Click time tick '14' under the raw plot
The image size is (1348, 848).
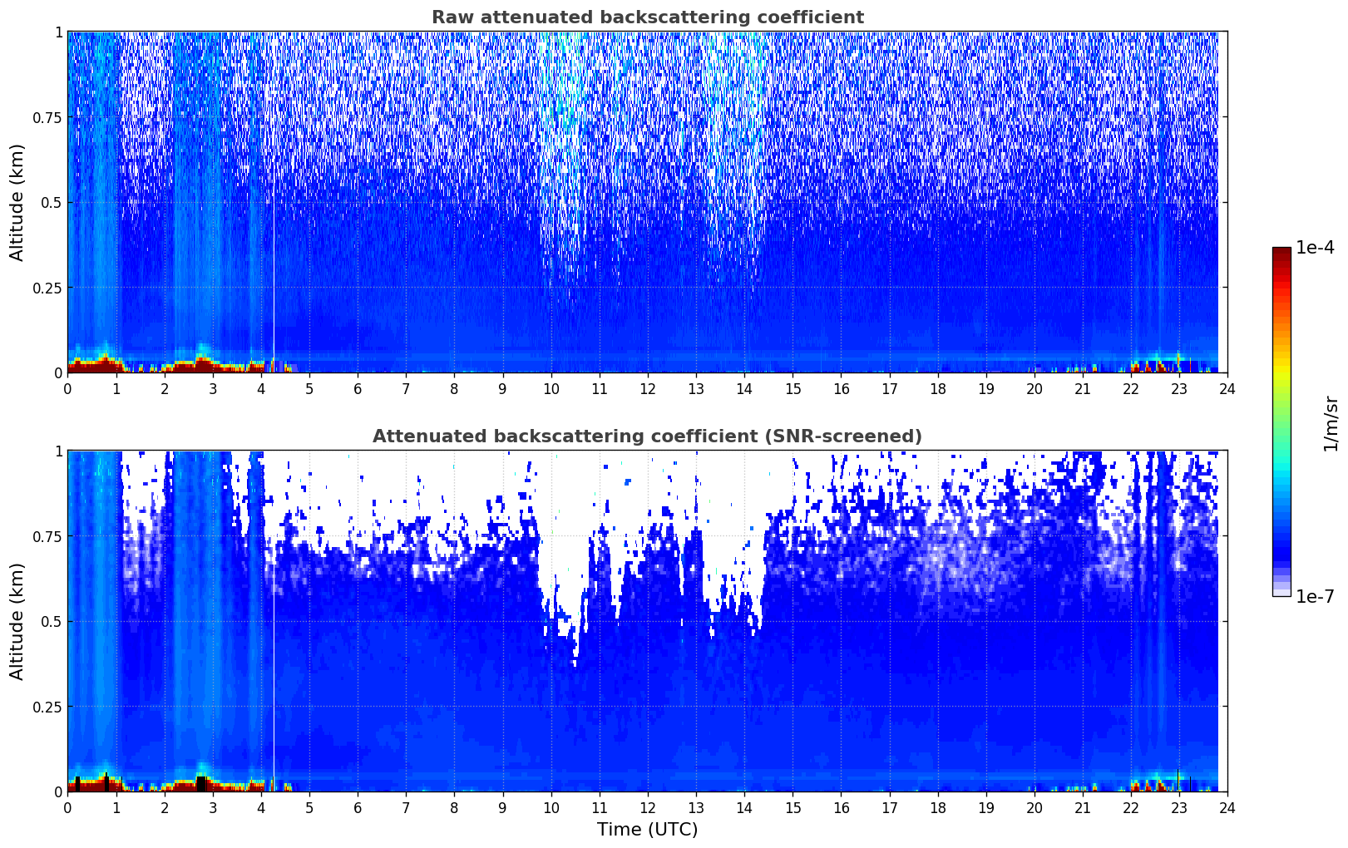pyautogui.click(x=744, y=388)
